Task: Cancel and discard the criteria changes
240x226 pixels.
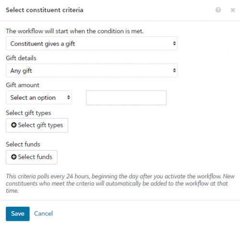Action: [43, 213]
